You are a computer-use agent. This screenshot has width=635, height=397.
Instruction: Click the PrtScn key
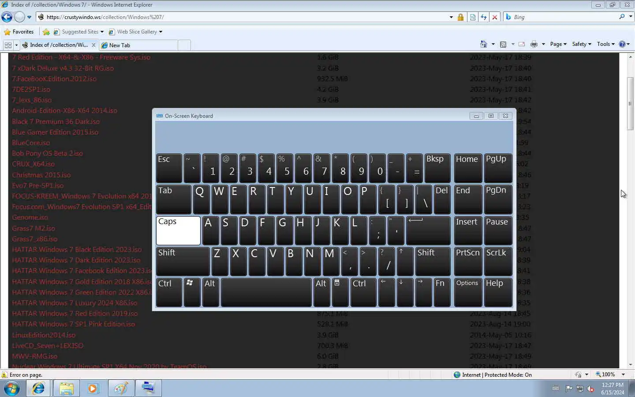[x=468, y=262]
